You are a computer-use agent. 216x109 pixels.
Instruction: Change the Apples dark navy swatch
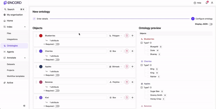point(41,67)
